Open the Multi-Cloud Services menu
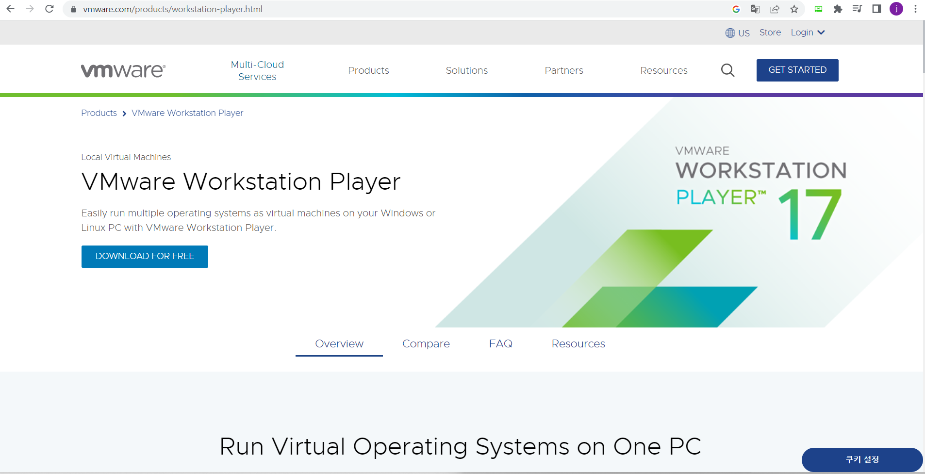The height and width of the screenshot is (474, 925). coord(257,71)
